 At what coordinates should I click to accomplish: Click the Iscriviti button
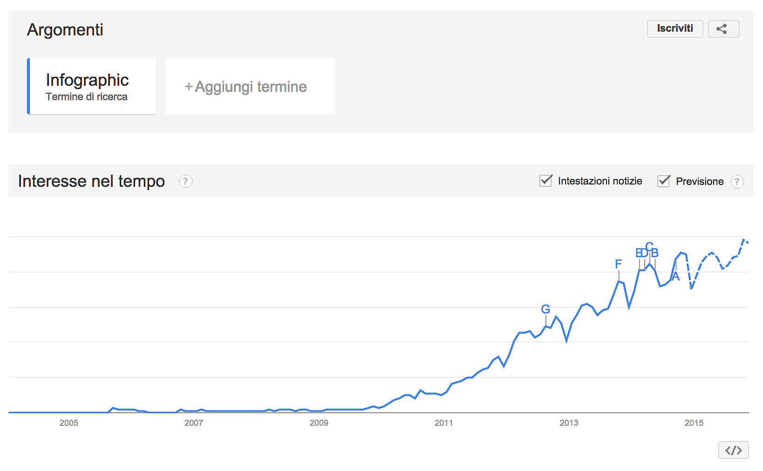click(x=674, y=29)
